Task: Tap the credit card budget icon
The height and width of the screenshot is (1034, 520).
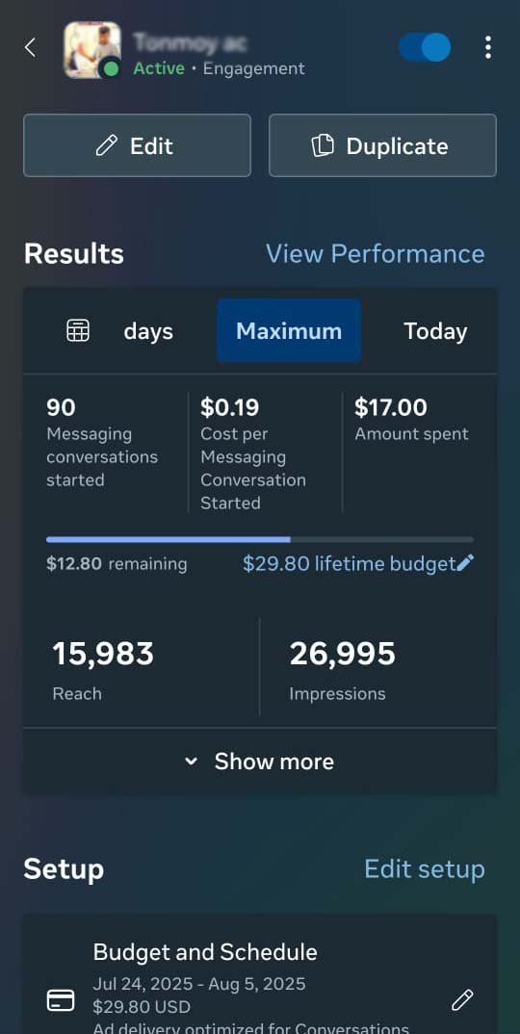Action: 61,1000
